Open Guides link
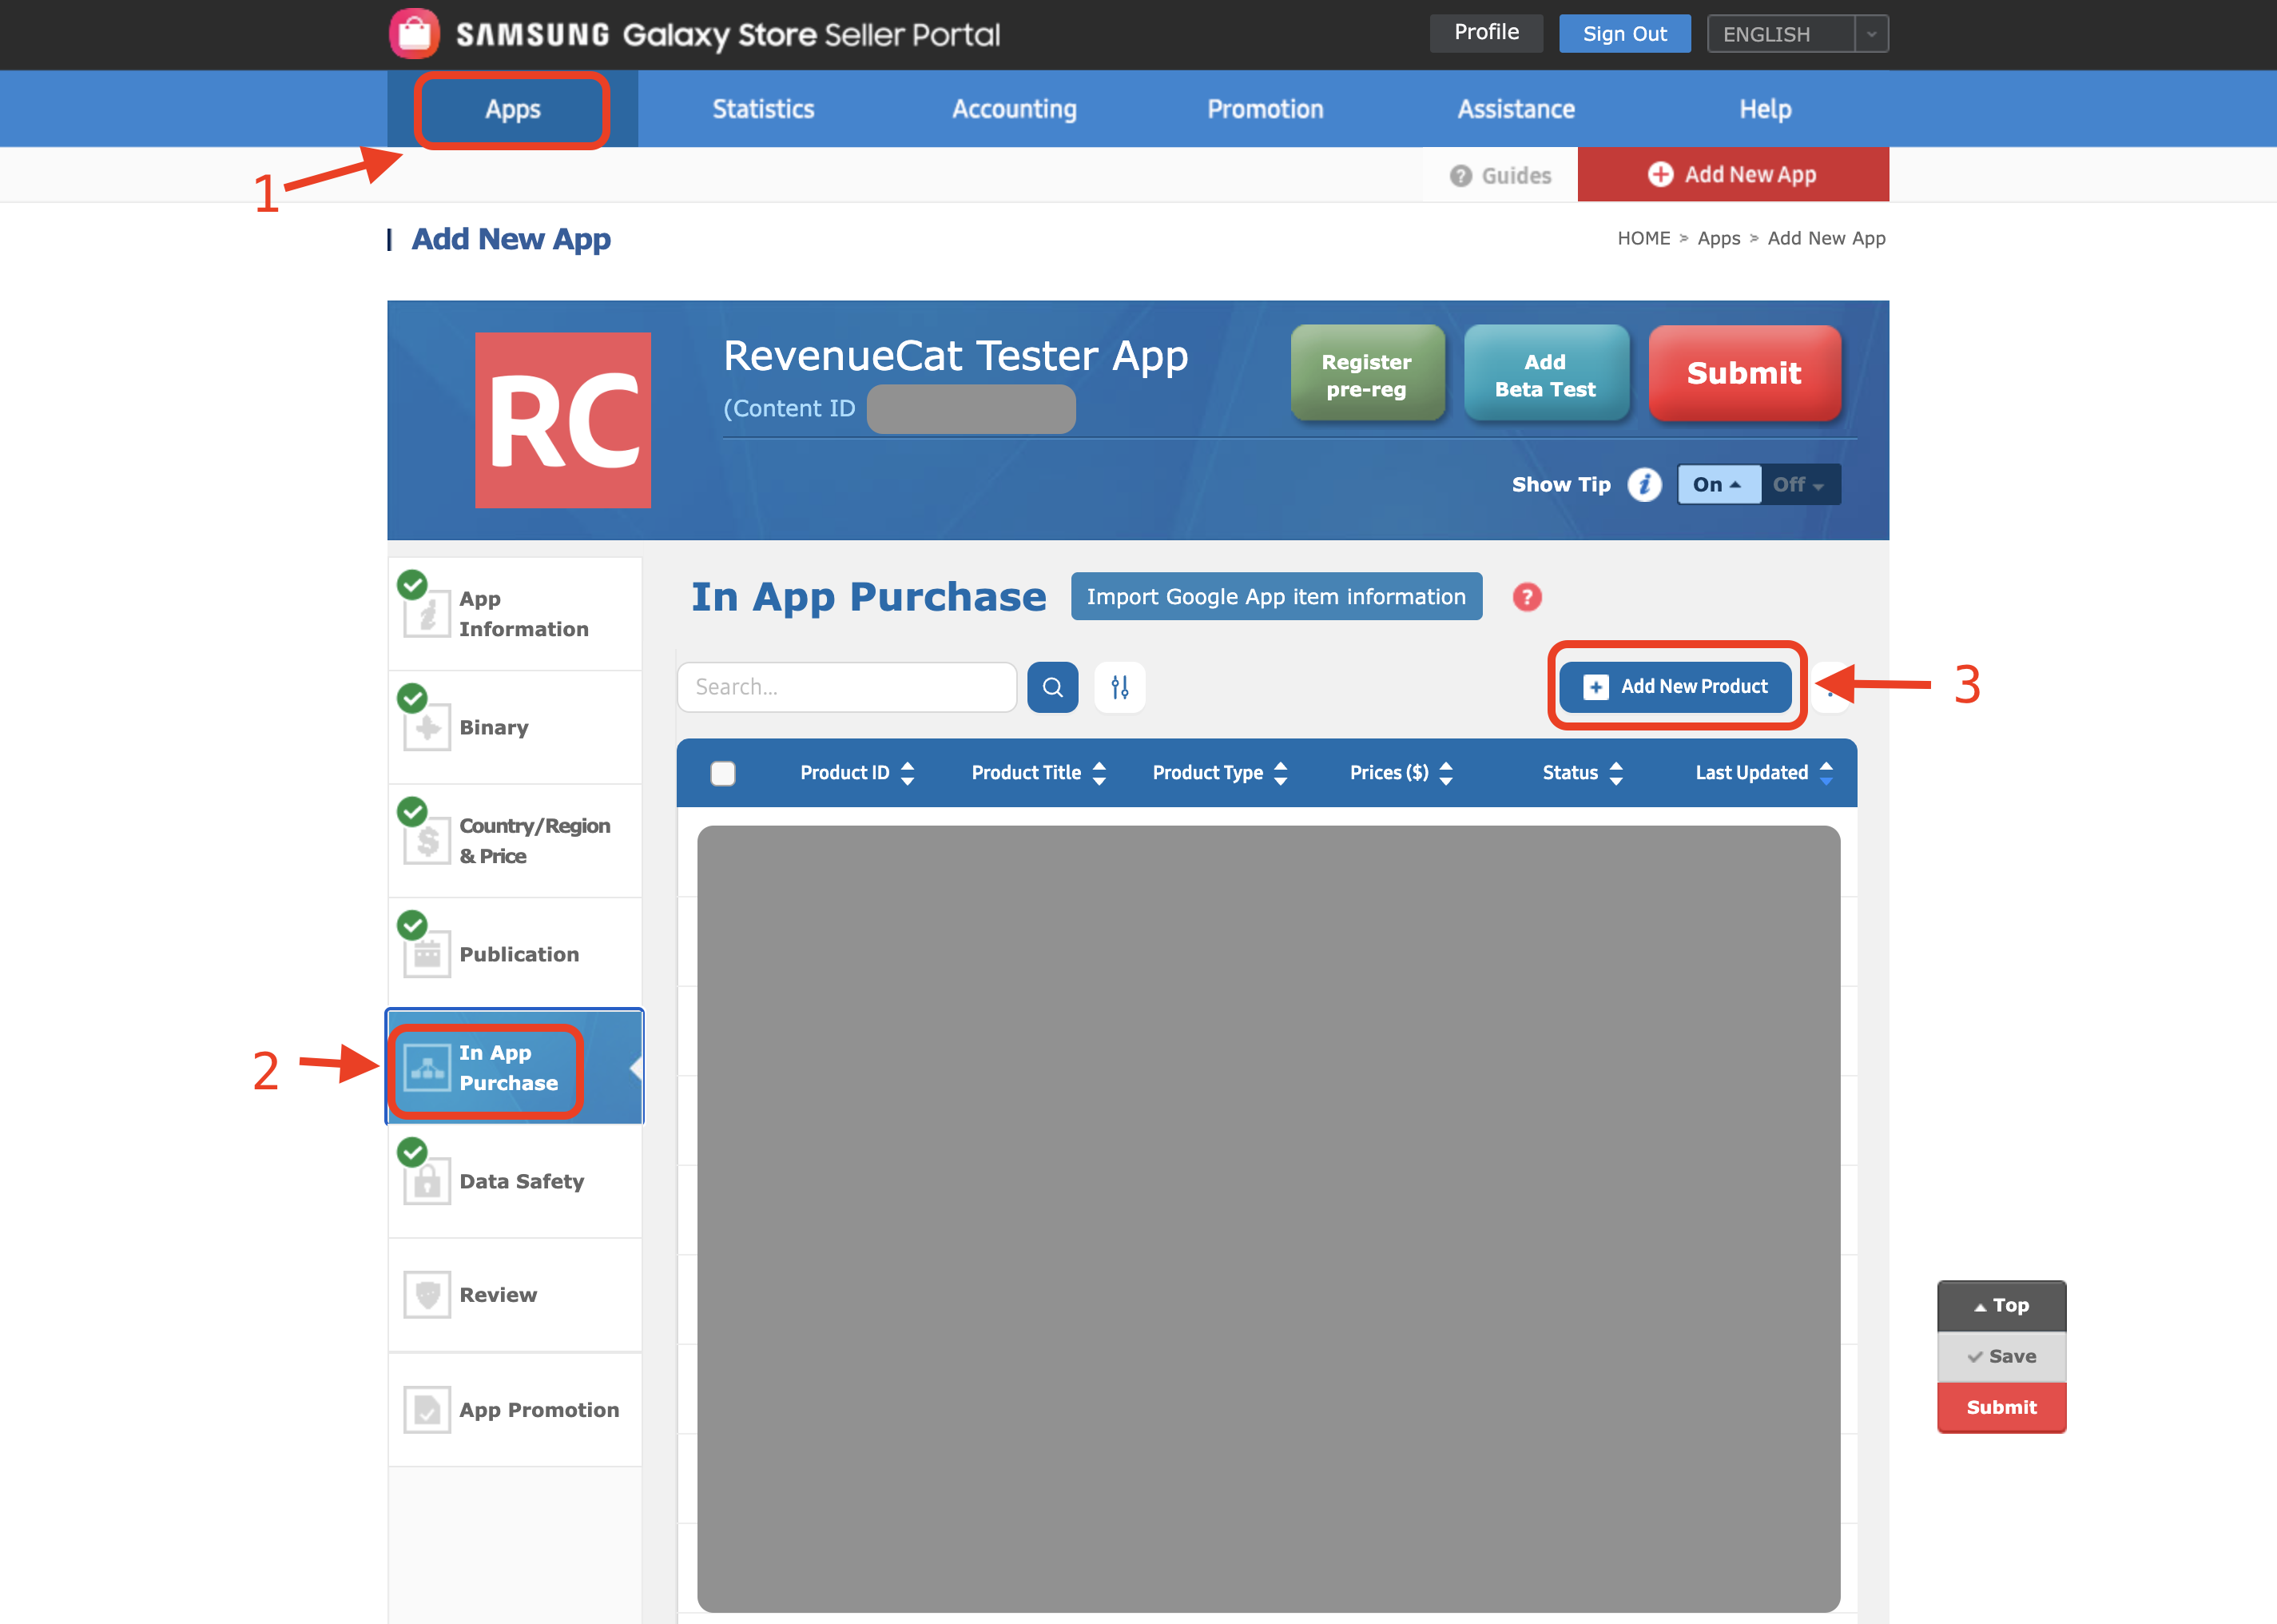The image size is (2277, 1624). coord(1500,175)
